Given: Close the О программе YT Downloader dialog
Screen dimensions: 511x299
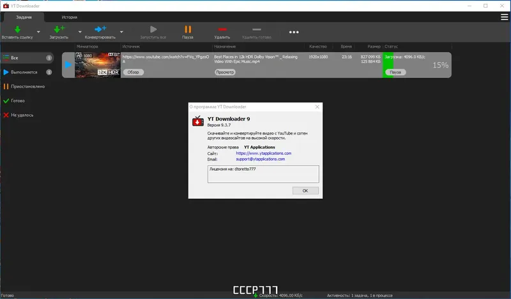Looking at the screenshot, I should tap(317, 106).
